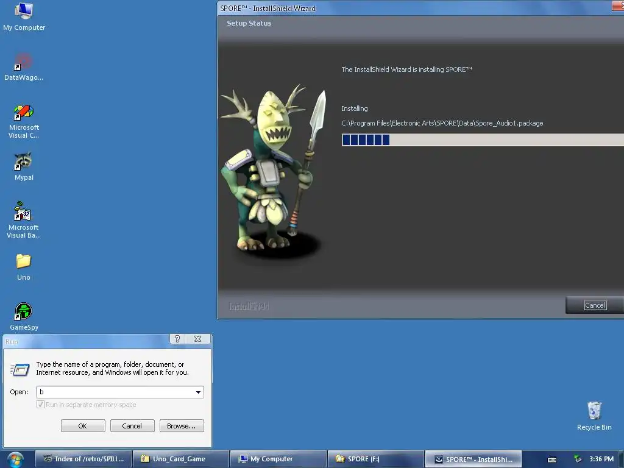Toggle Run in separate memory space checkbox
This screenshot has height=468, width=624.
pyautogui.click(x=40, y=405)
